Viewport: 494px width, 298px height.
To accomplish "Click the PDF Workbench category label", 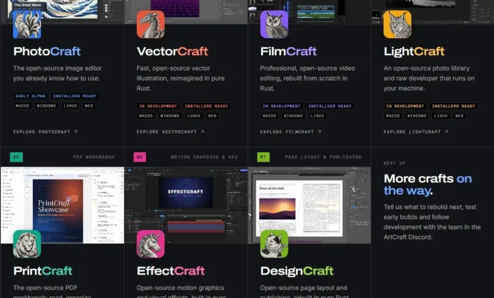I will pyautogui.click(x=94, y=157).
